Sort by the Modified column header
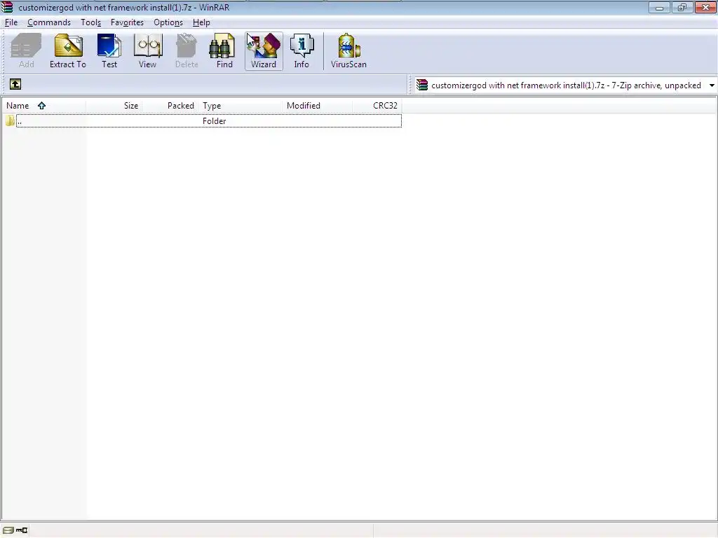This screenshot has width=718, height=538. [x=318, y=106]
